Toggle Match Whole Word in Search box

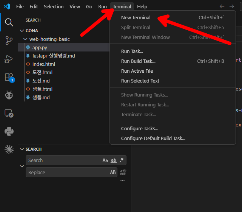tap(114, 160)
